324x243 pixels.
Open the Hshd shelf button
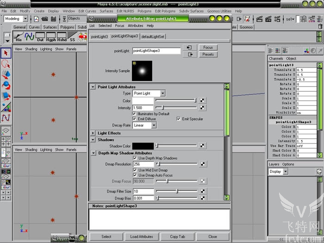62,37
